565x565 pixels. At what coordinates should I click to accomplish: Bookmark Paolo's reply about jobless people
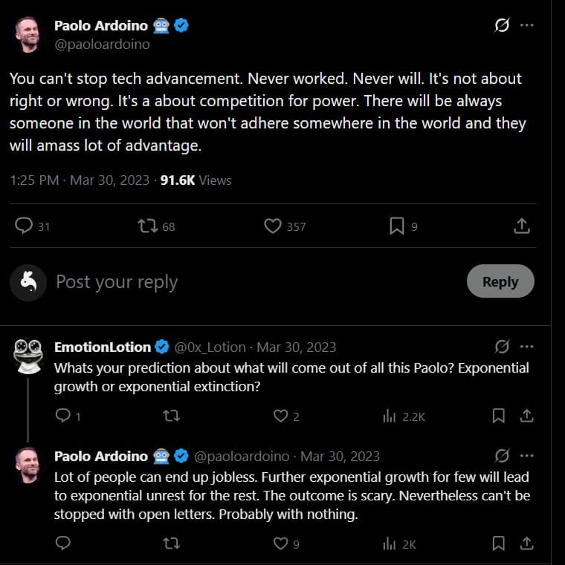(499, 544)
